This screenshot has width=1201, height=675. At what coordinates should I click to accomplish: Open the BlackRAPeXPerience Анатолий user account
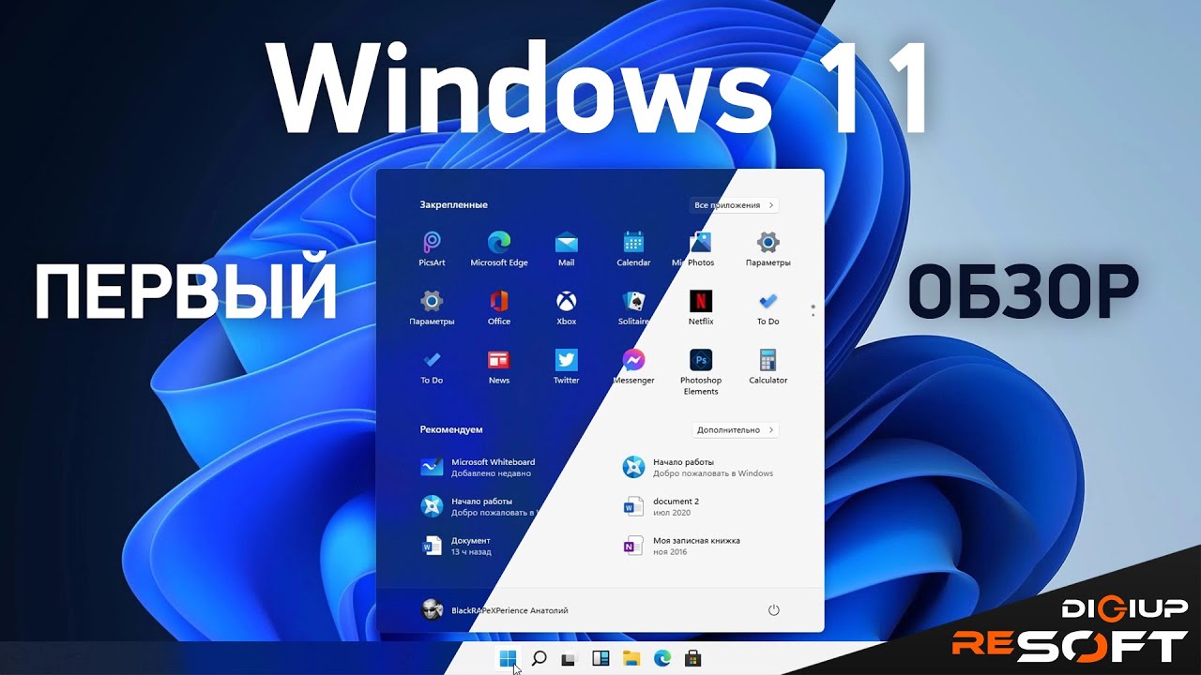click(x=494, y=609)
